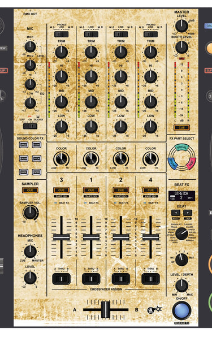Flip the mic OFF/ON/TALKOVER switch
This screenshot has height=337, width=212.
[x=30, y=126]
